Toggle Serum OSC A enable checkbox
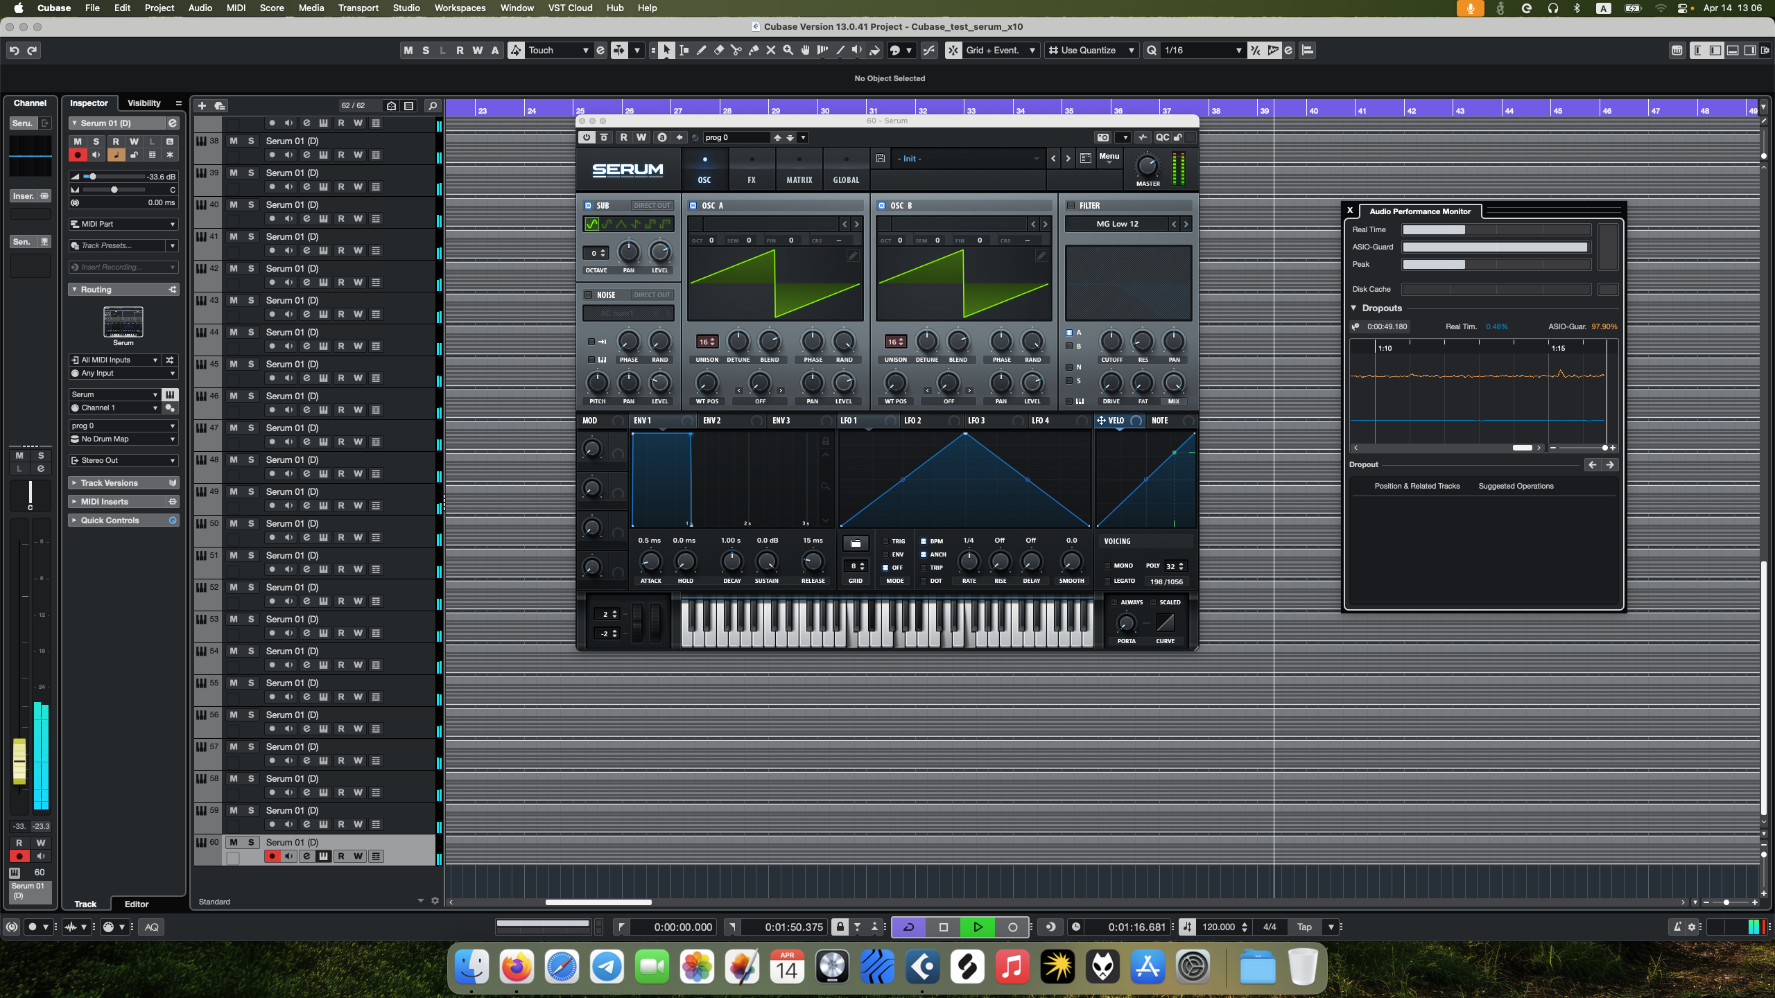Viewport: 1775px width, 998px height. (693, 205)
